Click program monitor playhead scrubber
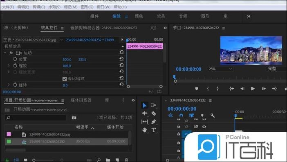This screenshot has height=162, width=287. point(175,77)
